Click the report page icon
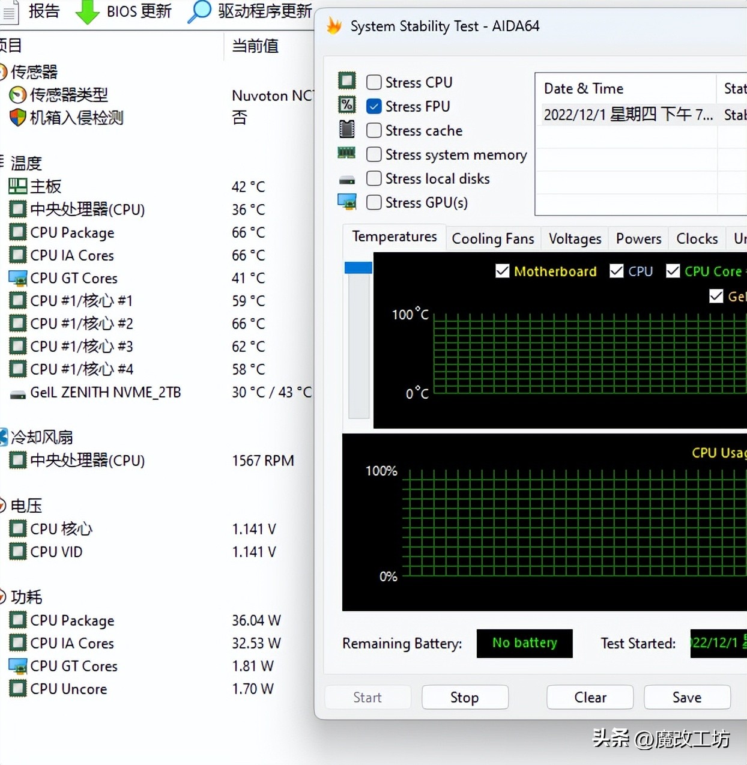Screen dimensions: 747x765 9,12
